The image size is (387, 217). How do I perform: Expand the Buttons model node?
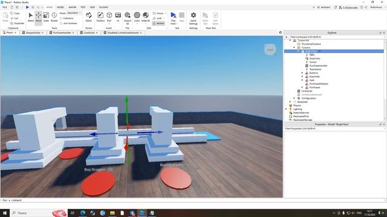302,73
